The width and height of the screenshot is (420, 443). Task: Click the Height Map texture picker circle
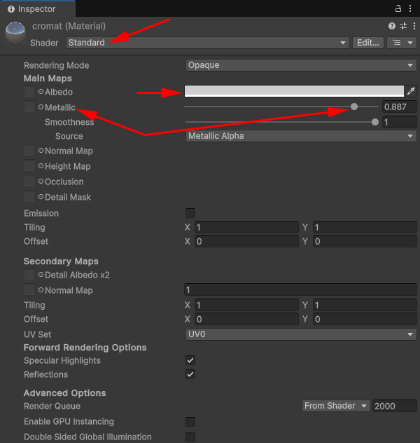pos(41,166)
